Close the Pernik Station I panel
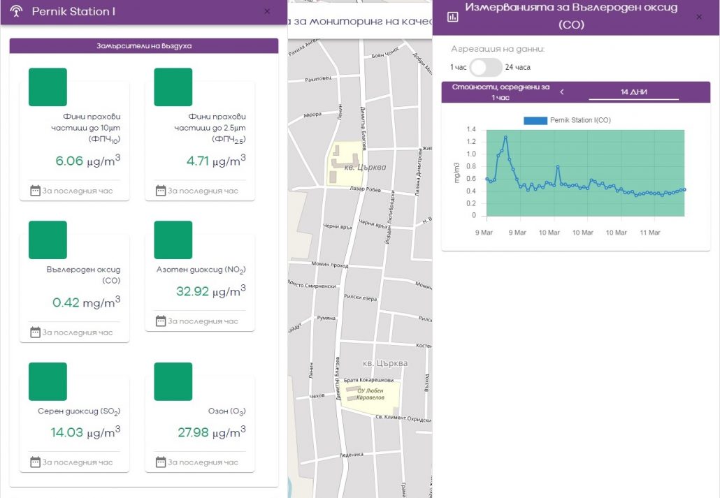Viewport: 720px width, 498px height. 267,12
